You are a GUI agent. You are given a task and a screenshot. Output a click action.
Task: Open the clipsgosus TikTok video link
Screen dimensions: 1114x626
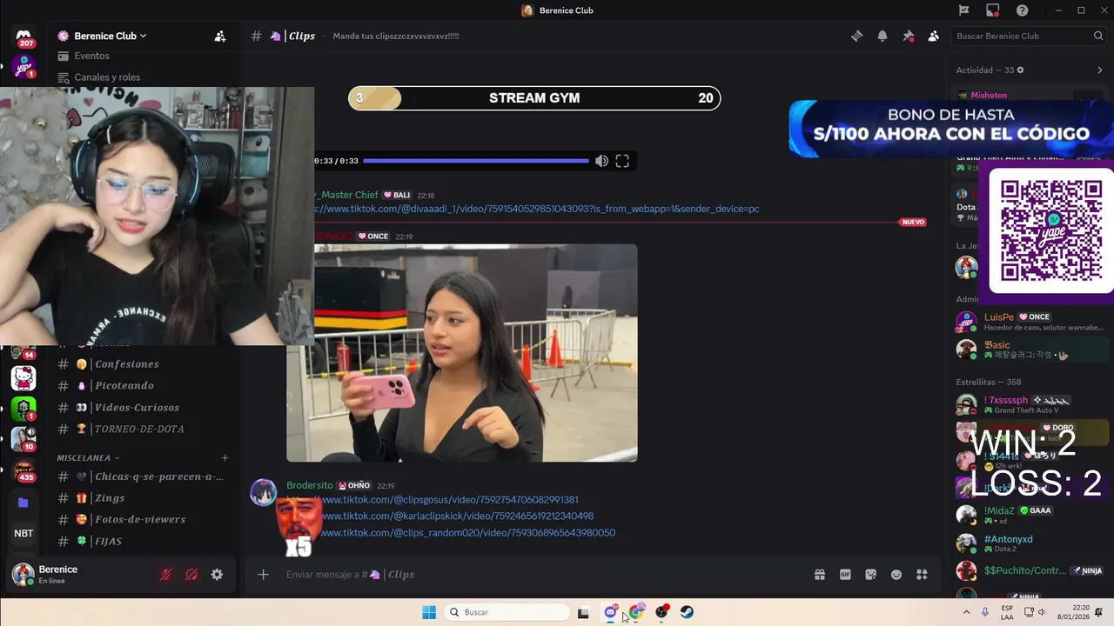450,500
